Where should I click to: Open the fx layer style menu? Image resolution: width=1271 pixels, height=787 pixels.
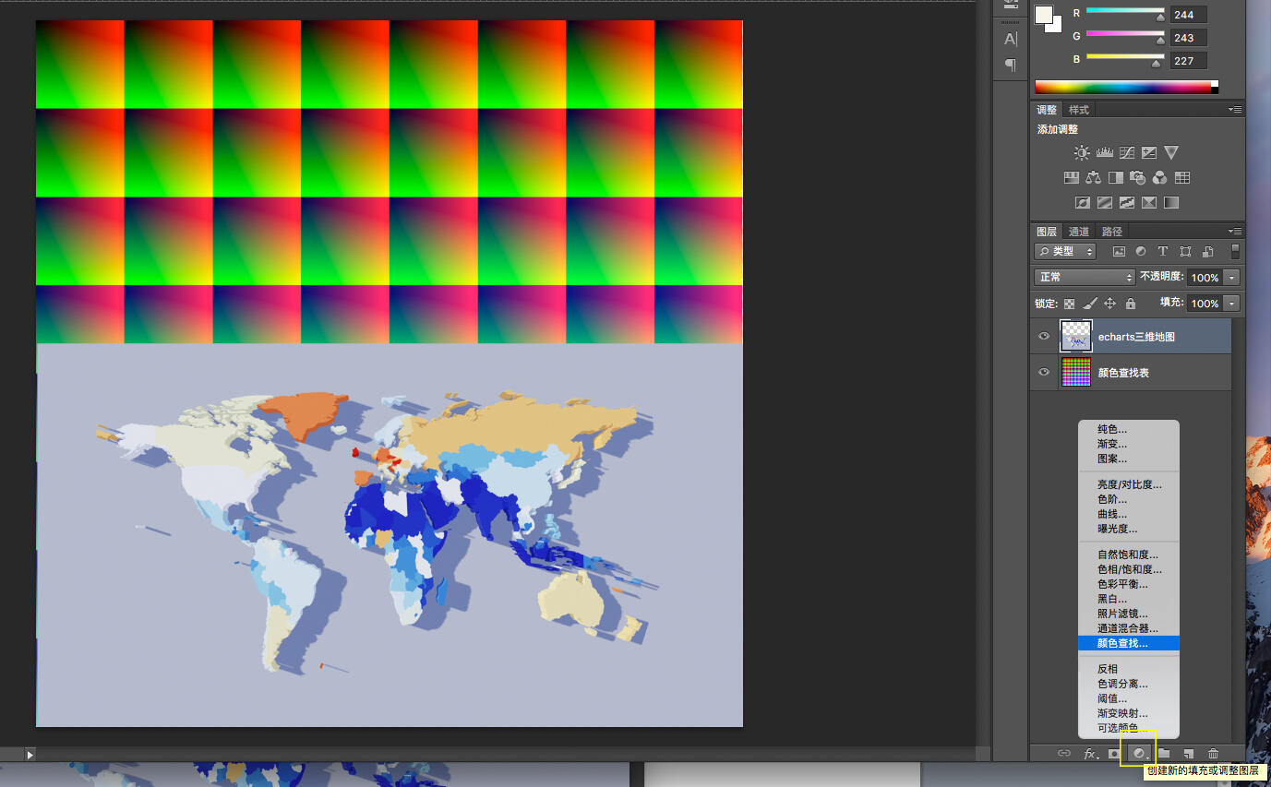1090,754
